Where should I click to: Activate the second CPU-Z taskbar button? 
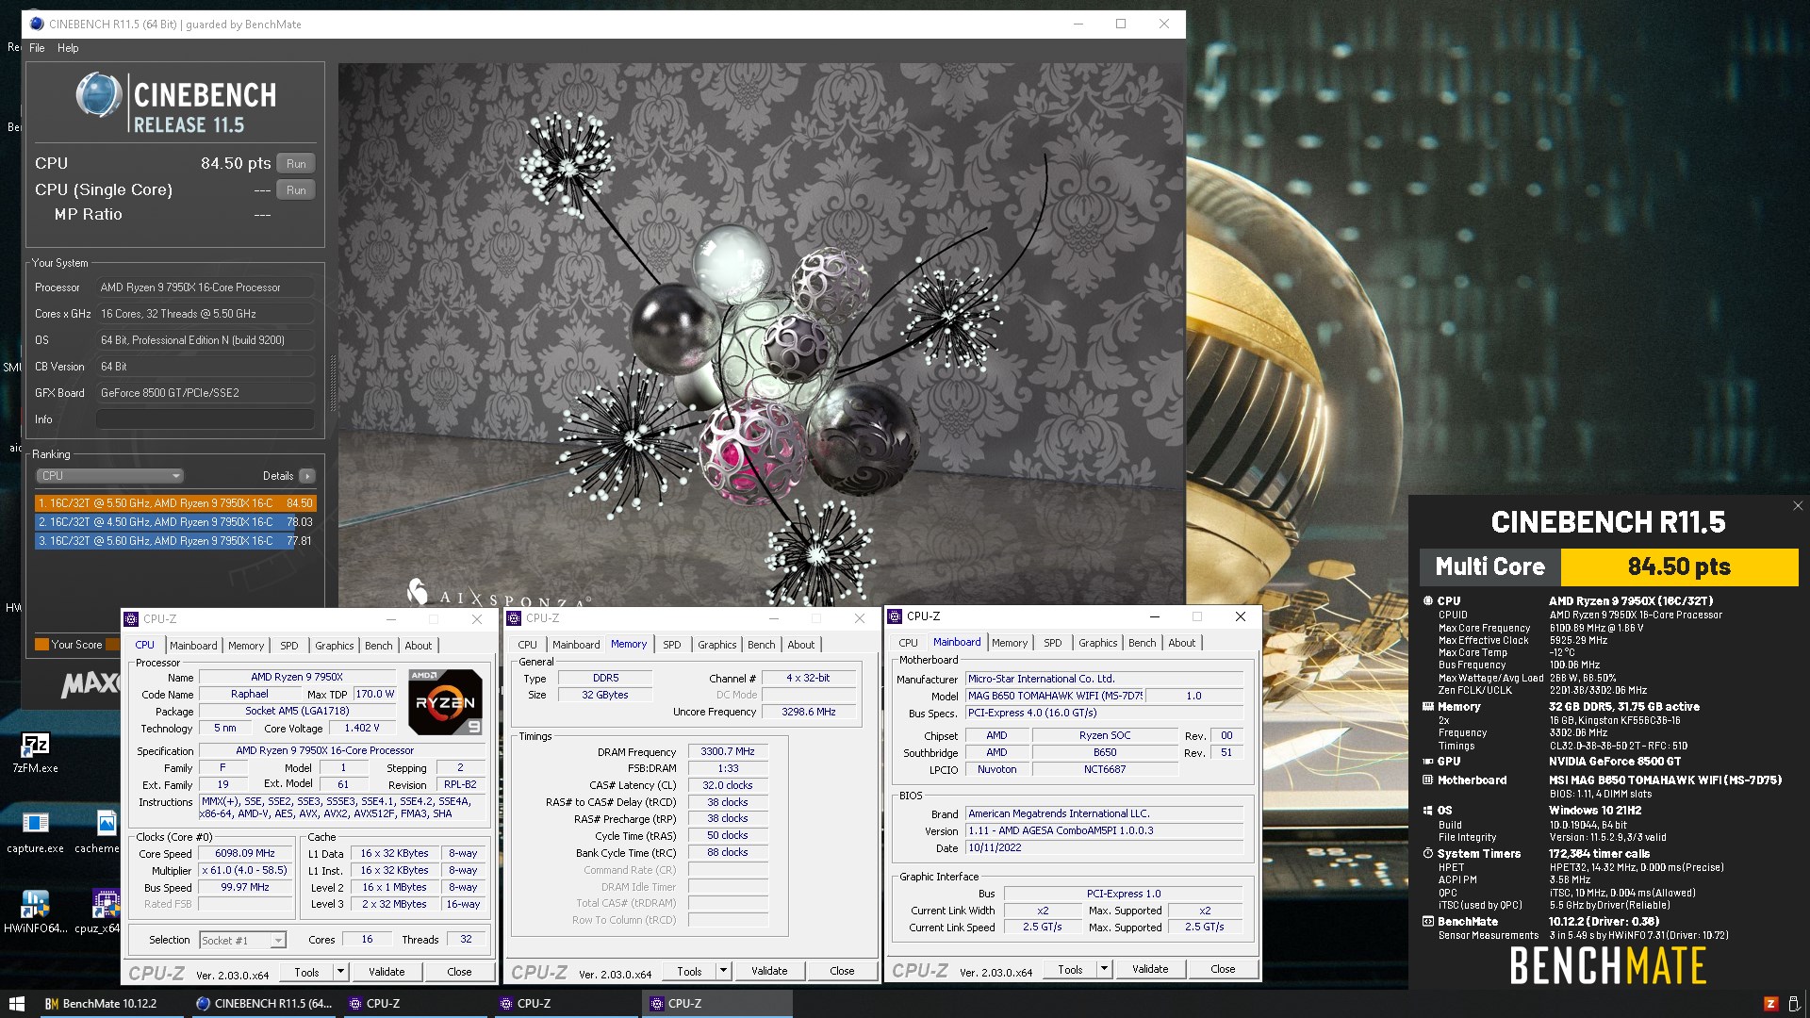(566, 1003)
